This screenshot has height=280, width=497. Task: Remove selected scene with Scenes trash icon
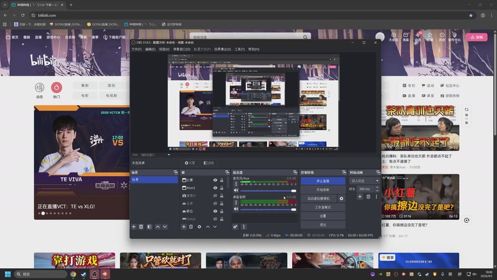[141, 226]
